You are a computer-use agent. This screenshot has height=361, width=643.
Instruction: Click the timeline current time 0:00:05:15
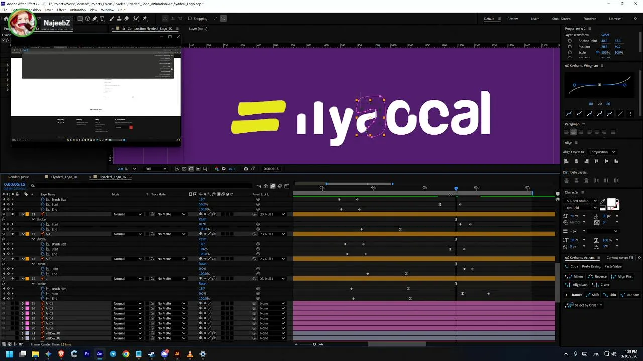coord(15,184)
